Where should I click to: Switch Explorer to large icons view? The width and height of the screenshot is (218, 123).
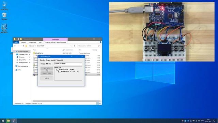[100, 104]
